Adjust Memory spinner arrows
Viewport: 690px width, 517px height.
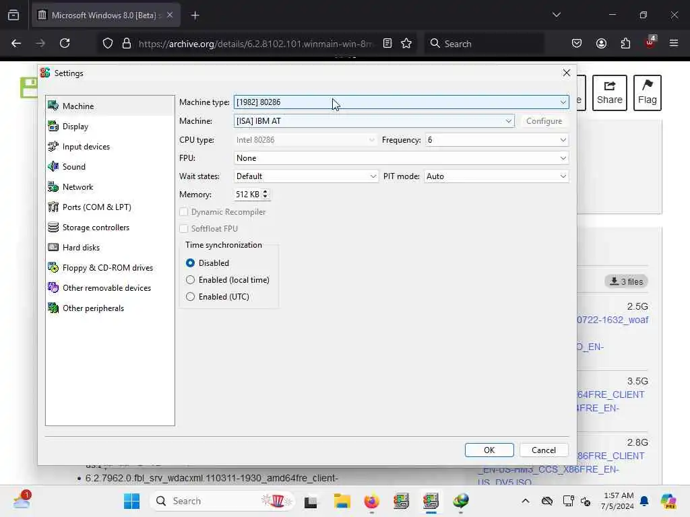click(x=265, y=195)
